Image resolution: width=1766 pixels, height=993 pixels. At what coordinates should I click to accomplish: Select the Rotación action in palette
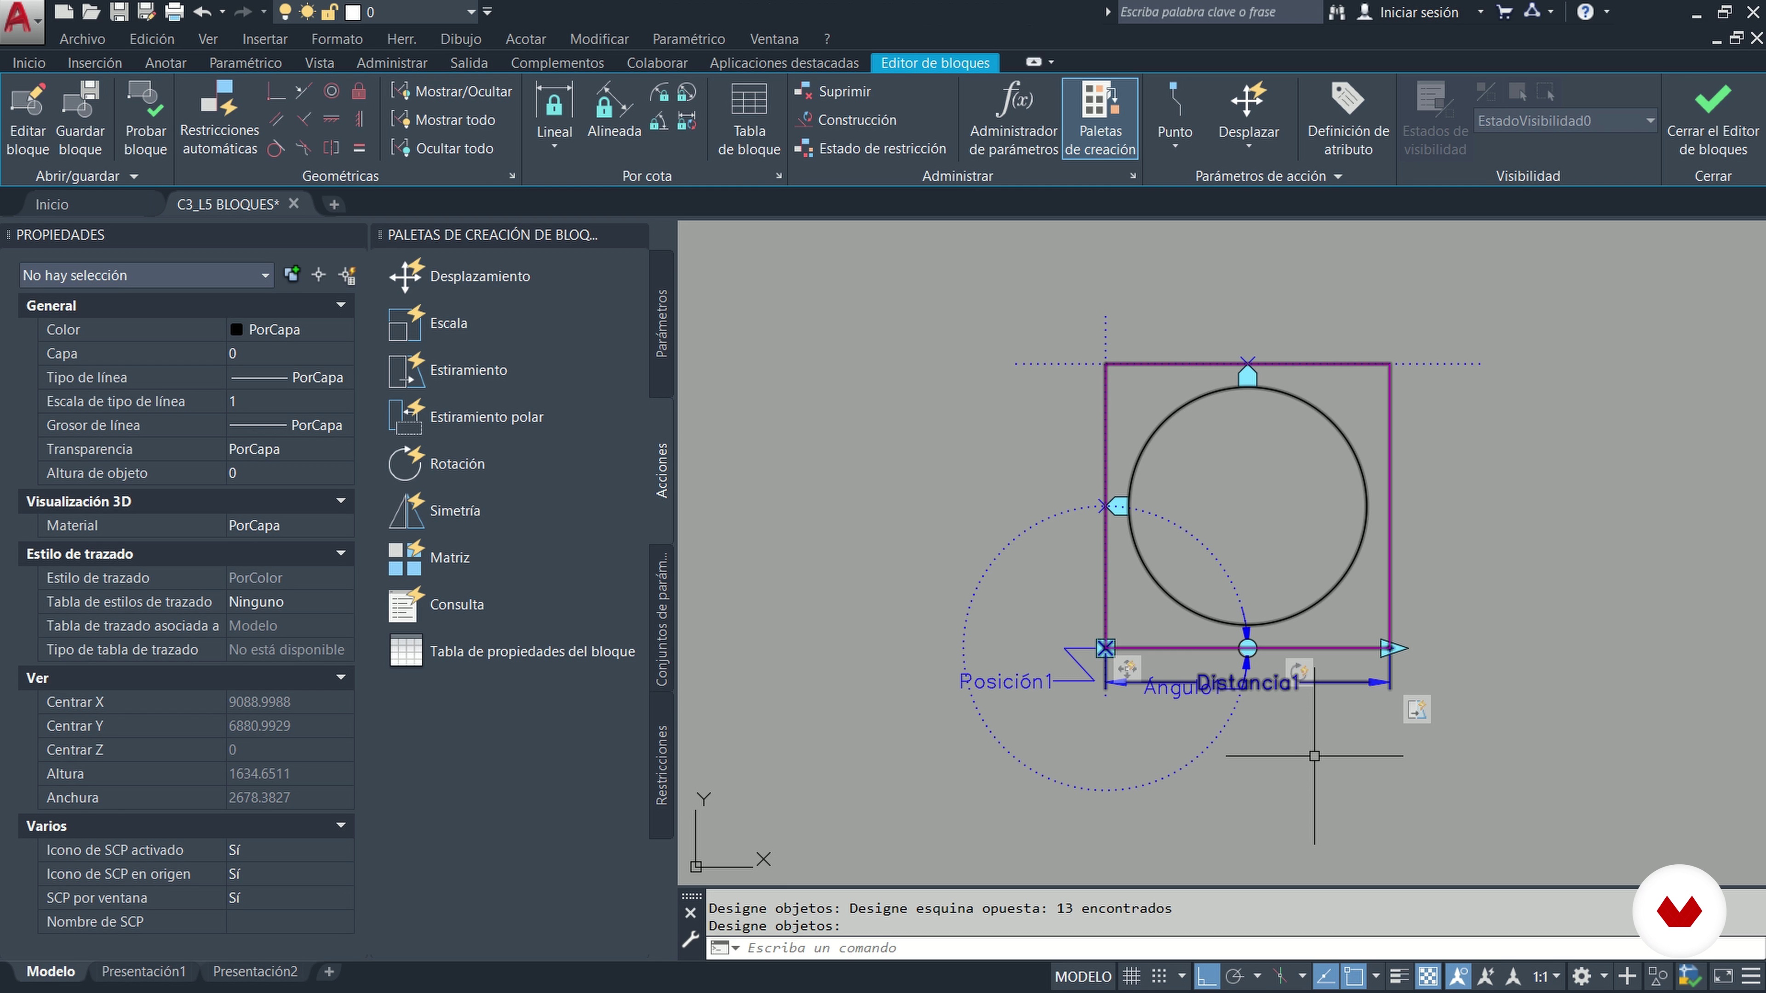coord(437,464)
